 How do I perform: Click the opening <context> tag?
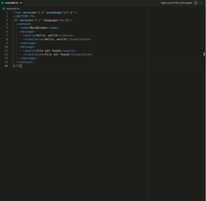[x=24, y=24]
